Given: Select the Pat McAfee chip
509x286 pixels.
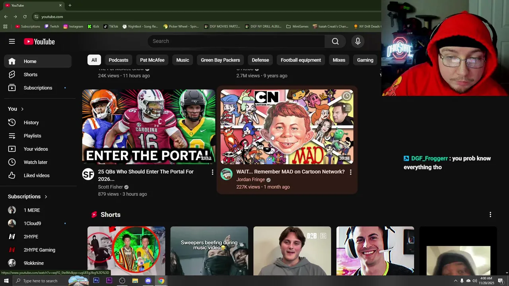Looking at the screenshot, I should [152, 60].
